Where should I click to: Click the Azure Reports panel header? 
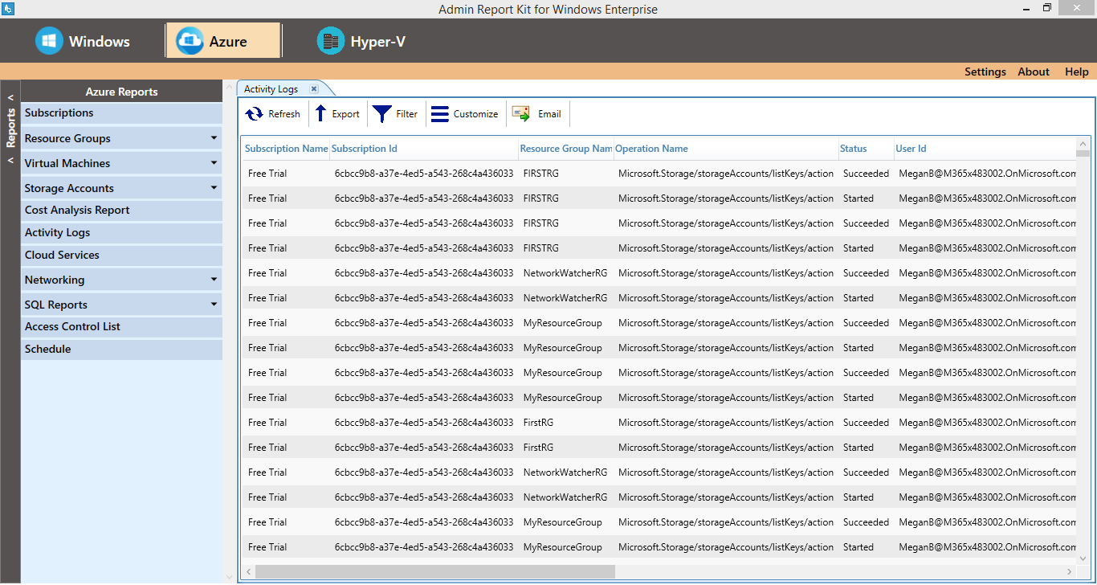tap(121, 92)
